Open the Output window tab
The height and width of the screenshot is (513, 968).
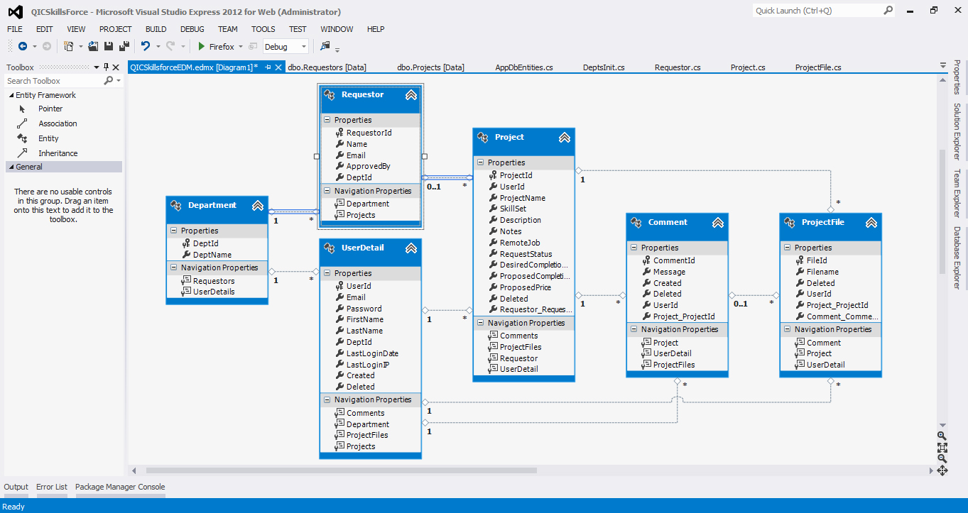pyautogui.click(x=16, y=487)
